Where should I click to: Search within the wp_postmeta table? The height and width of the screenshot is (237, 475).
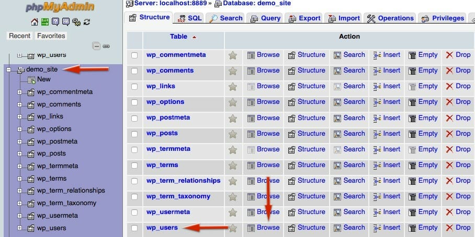pyautogui.click(x=349, y=117)
